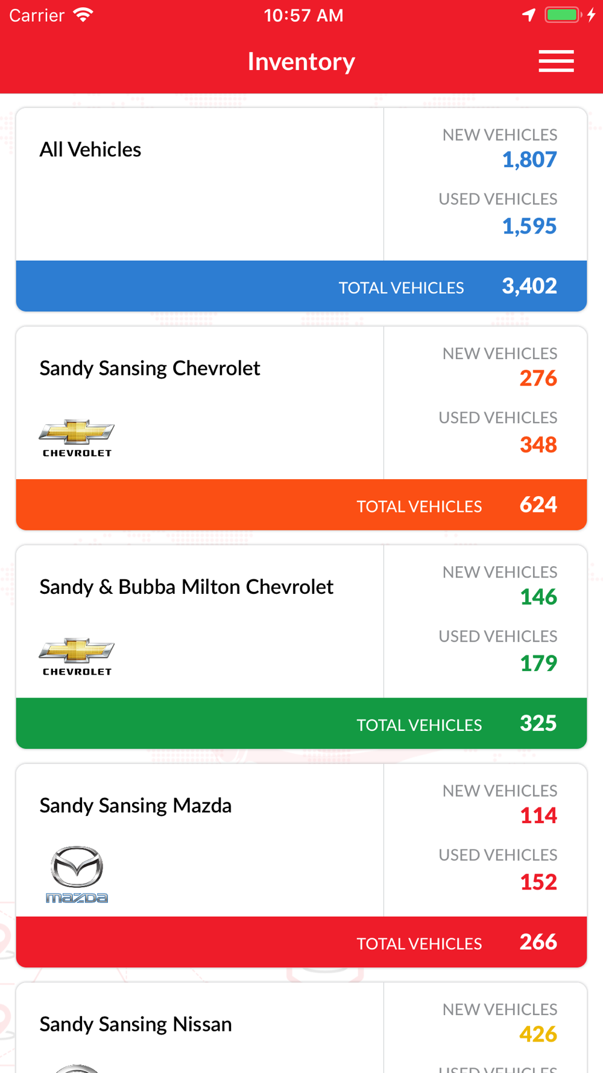Tap the Wi-Fi signal icon
Viewport: 603px width, 1073px height.
pos(83,15)
